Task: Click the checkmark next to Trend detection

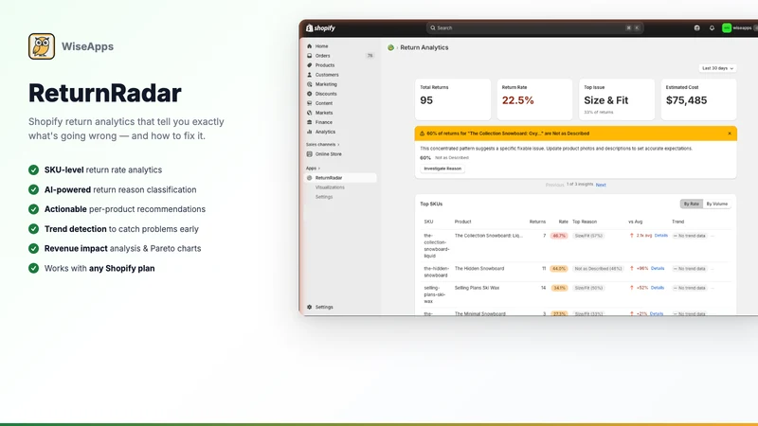Action: point(33,229)
